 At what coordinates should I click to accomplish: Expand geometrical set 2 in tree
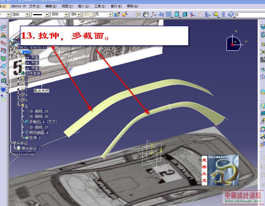point(18,84)
